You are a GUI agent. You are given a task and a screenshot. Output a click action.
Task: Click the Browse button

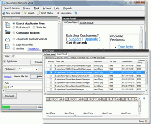37,62
